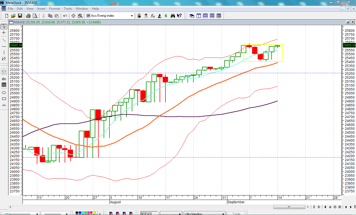
Task: Toggle the arrow pointer select mode
Action: pyautogui.click(x=4, y=27)
